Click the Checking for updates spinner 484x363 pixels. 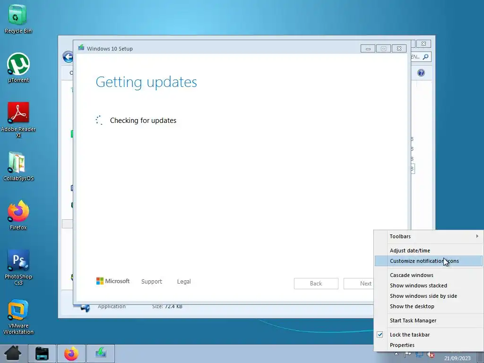[x=99, y=121]
